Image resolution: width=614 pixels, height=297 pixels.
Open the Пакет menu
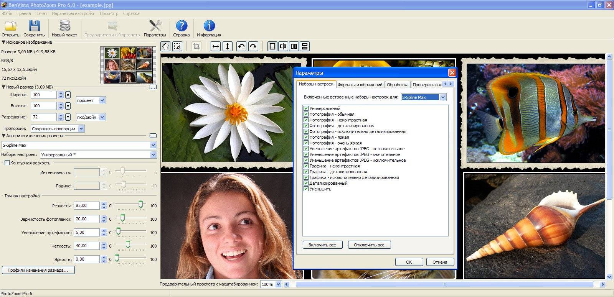tap(41, 13)
